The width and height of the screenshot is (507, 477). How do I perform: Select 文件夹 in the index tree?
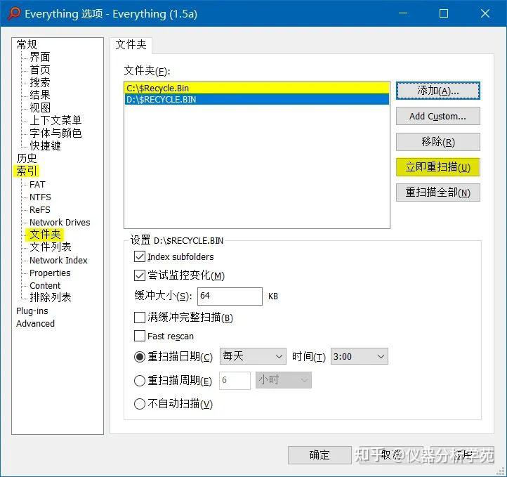45,234
